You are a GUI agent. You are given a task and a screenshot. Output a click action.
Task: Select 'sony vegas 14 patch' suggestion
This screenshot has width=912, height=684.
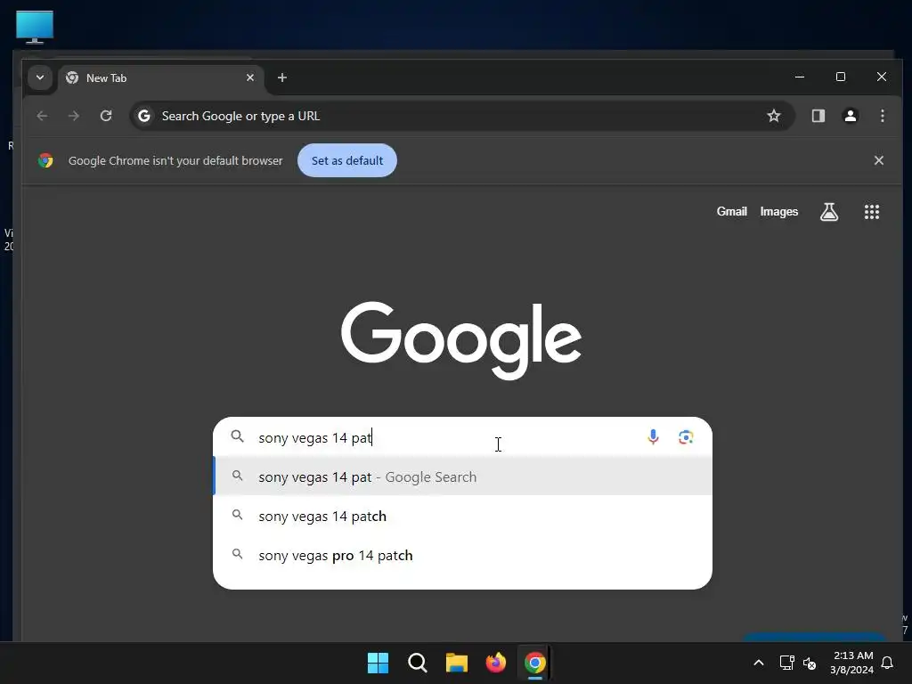pyautogui.click(x=463, y=516)
